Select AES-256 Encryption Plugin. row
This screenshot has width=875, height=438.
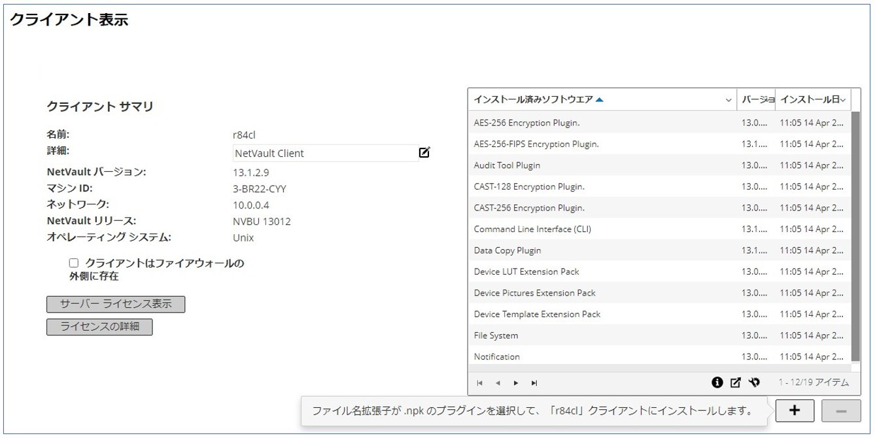point(660,122)
